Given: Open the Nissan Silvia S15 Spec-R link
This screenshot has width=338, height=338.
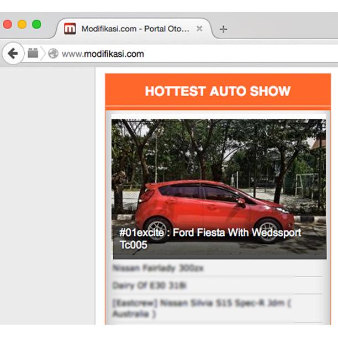Looking at the screenshot, I should 202,309.
